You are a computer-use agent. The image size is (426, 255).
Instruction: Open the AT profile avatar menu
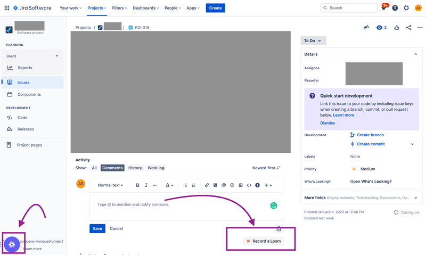[418, 8]
